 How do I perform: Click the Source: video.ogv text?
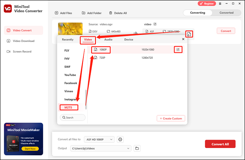tap(101, 24)
